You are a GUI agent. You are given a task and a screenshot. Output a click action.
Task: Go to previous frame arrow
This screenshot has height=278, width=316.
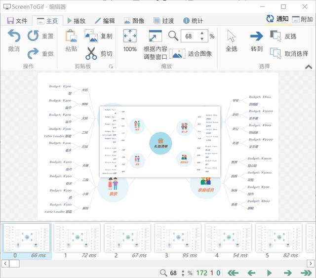[251, 273]
